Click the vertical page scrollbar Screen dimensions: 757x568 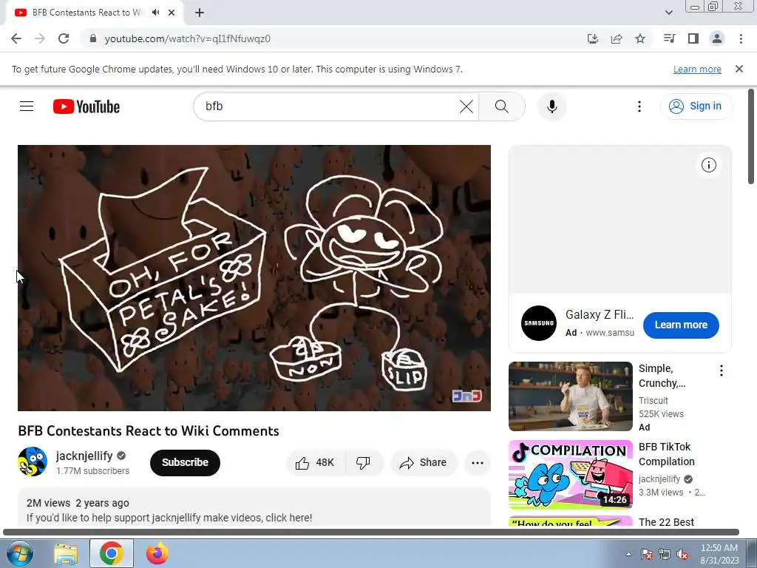[751, 136]
